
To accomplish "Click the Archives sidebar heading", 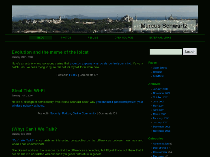I will (x=154, y=84).
